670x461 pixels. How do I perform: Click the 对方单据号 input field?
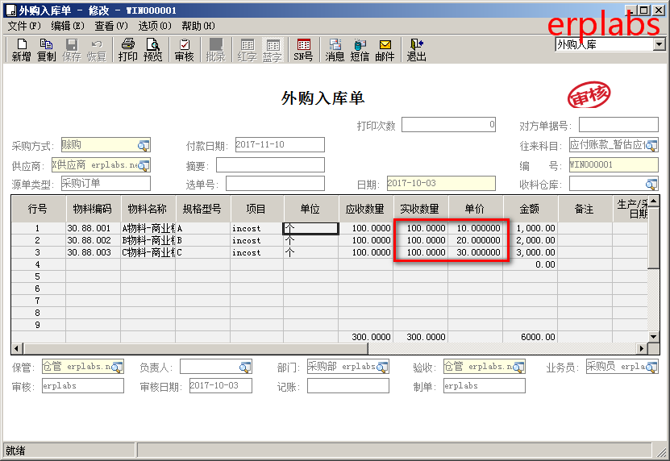618,125
